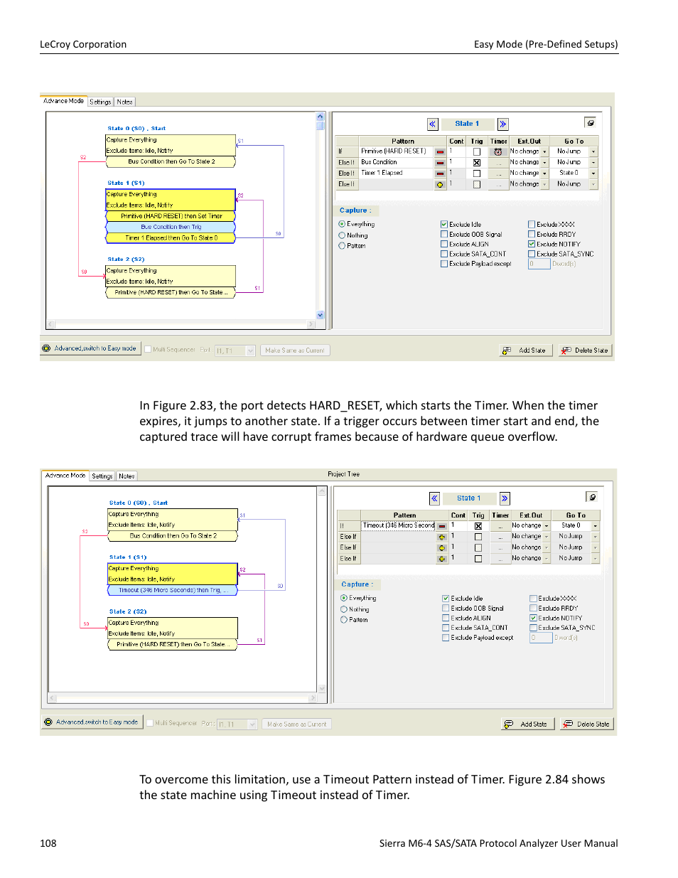This screenshot has height=878, width=678.
Task: Click the alarm clock Timer icon in HARD RESET row
Action: point(498,151)
